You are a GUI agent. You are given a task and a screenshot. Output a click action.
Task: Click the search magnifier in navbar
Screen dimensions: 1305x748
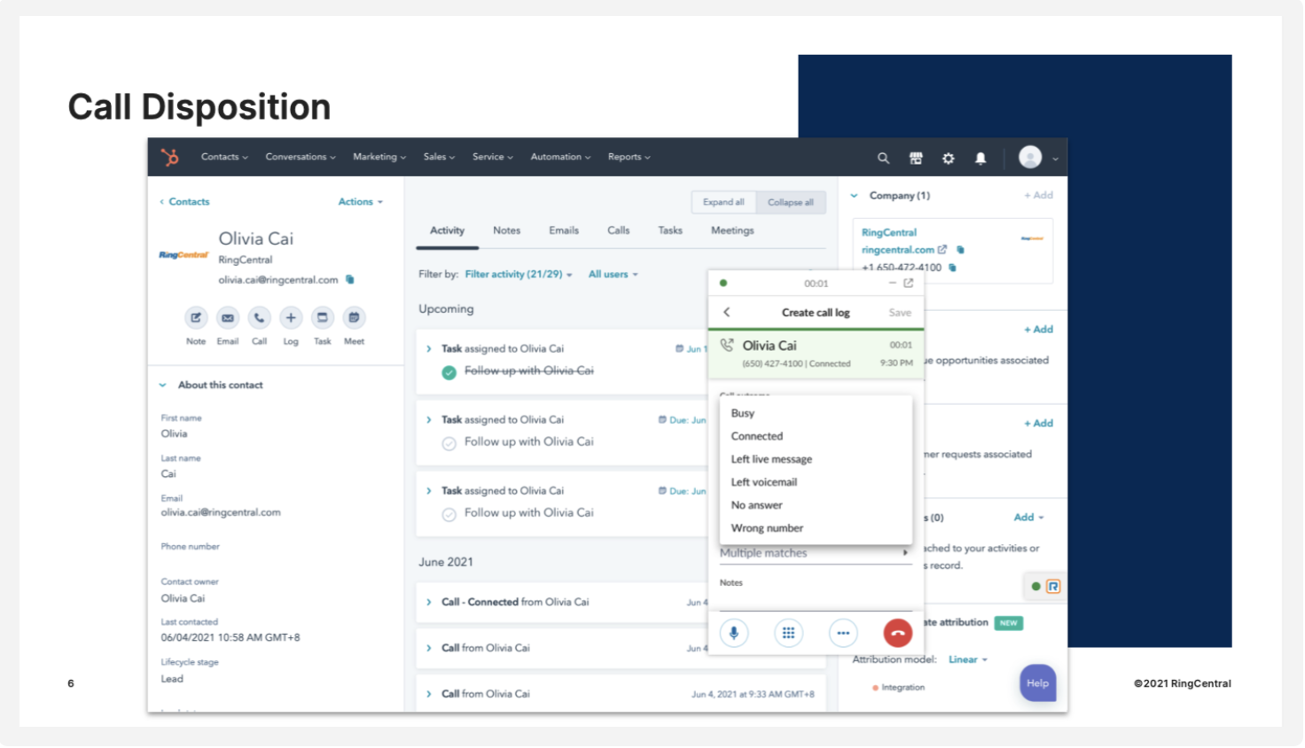coord(883,158)
